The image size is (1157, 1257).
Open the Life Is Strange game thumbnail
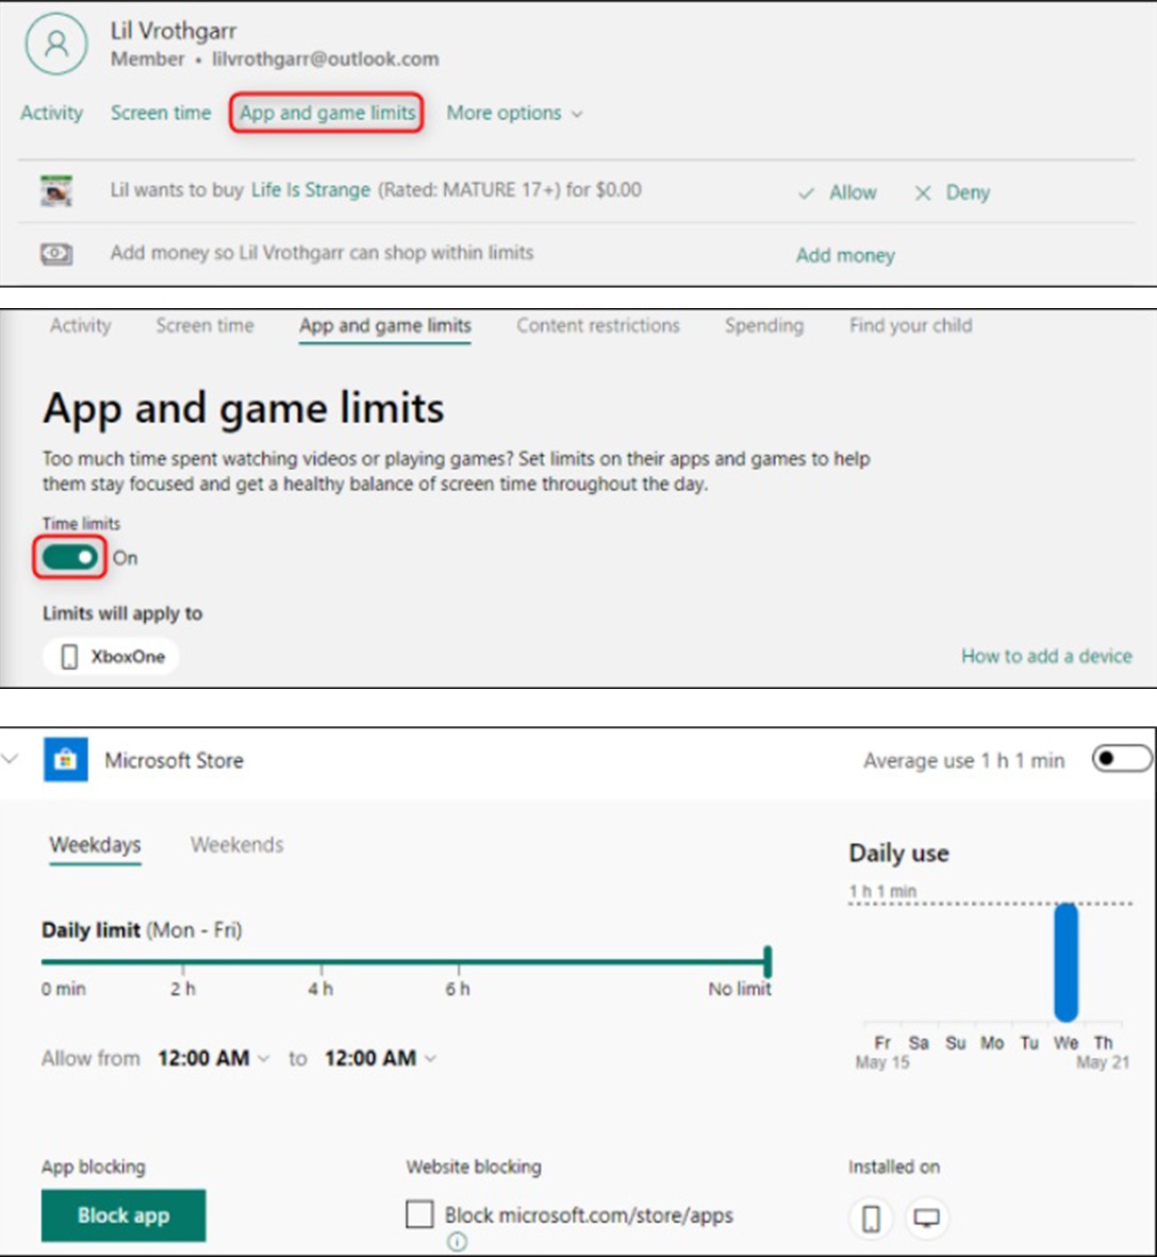point(56,191)
